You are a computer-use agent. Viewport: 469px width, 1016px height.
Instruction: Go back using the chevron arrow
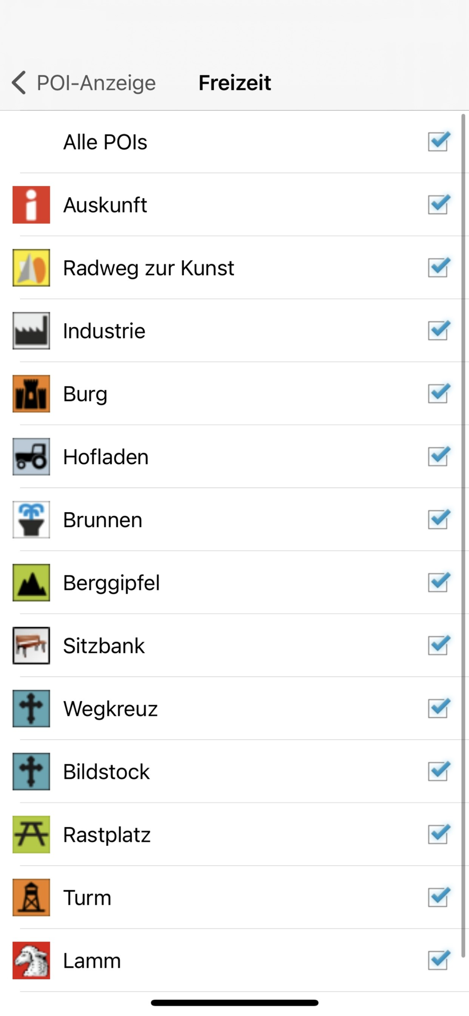pyautogui.click(x=19, y=83)
